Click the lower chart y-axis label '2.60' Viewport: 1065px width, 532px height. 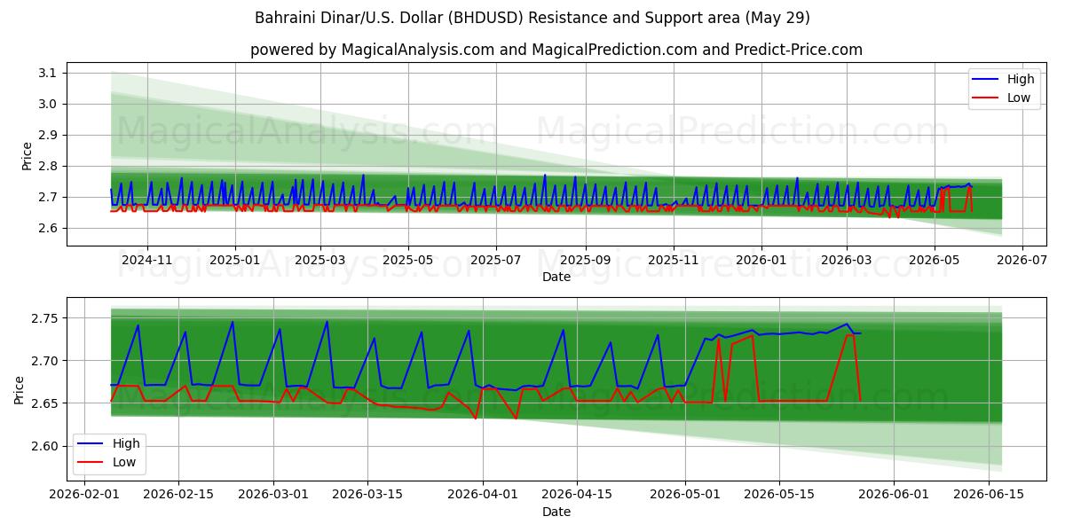pyautogui.click(x=45, y=446)
